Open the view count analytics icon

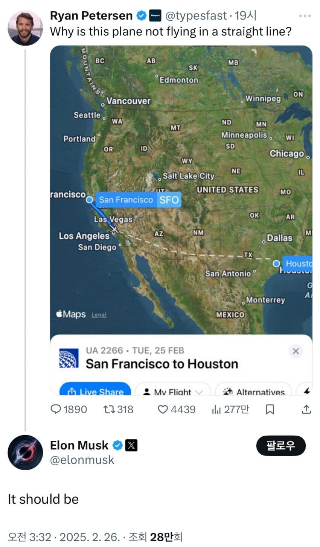[216, 409]
